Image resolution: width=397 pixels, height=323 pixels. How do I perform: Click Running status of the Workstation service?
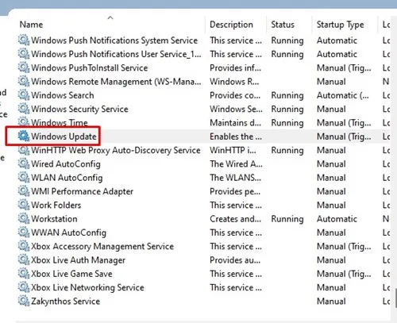coord(287,219)
